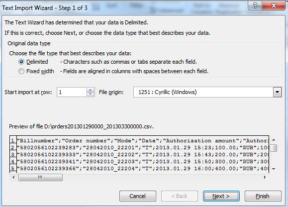The height and width of the screenshot is (207, 288).
Task: Decrease start import row with down arrow
Action: 90,94
